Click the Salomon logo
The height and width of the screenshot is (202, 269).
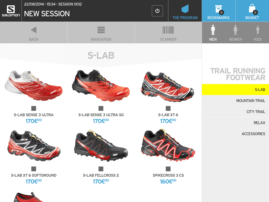click(11, 11)
